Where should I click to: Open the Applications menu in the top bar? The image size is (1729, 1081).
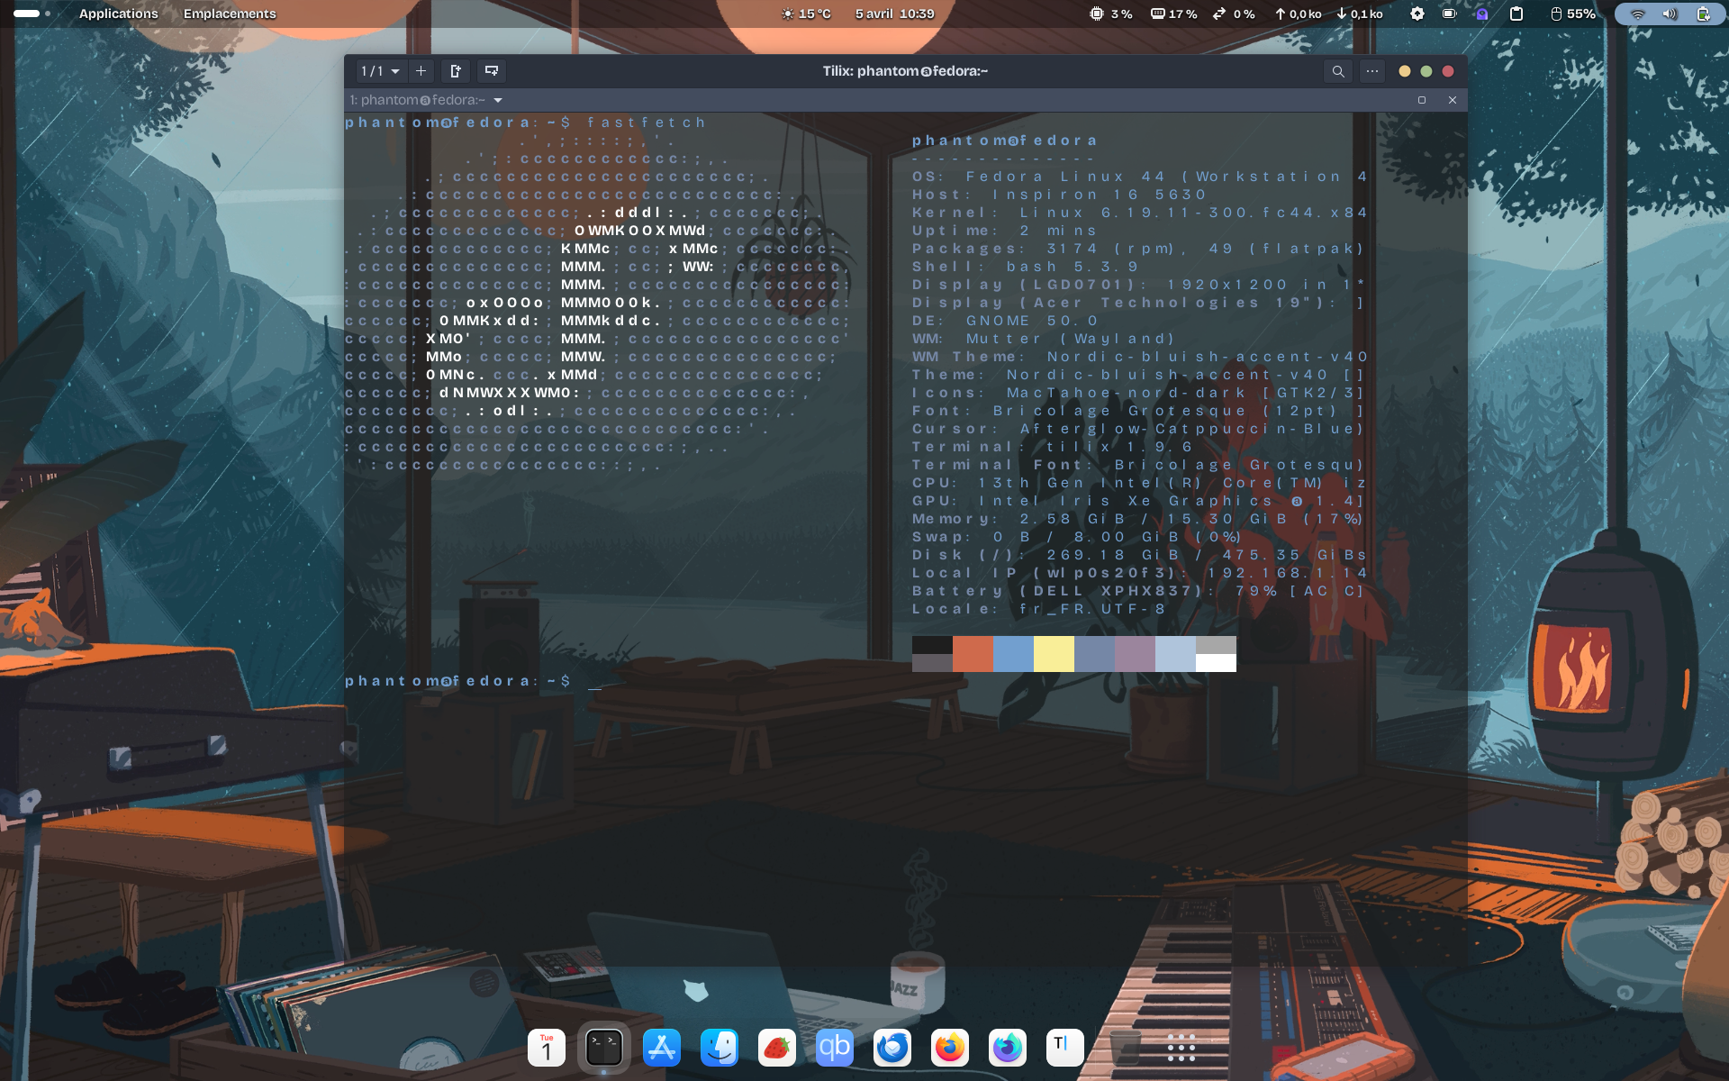(118, 14)
